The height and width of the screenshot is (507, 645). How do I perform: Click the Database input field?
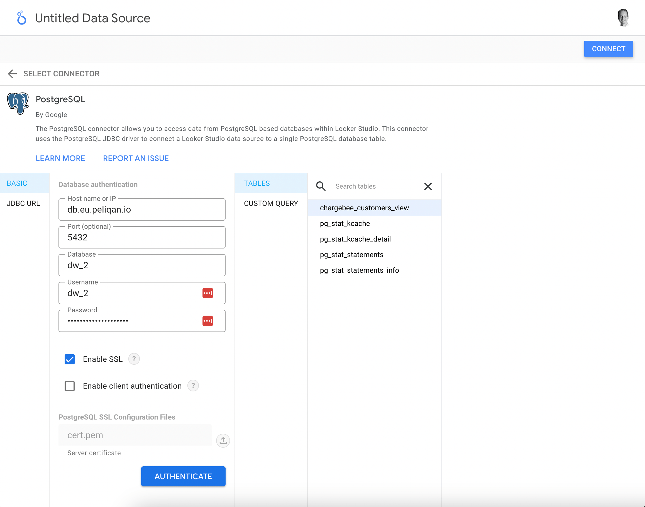142,265
